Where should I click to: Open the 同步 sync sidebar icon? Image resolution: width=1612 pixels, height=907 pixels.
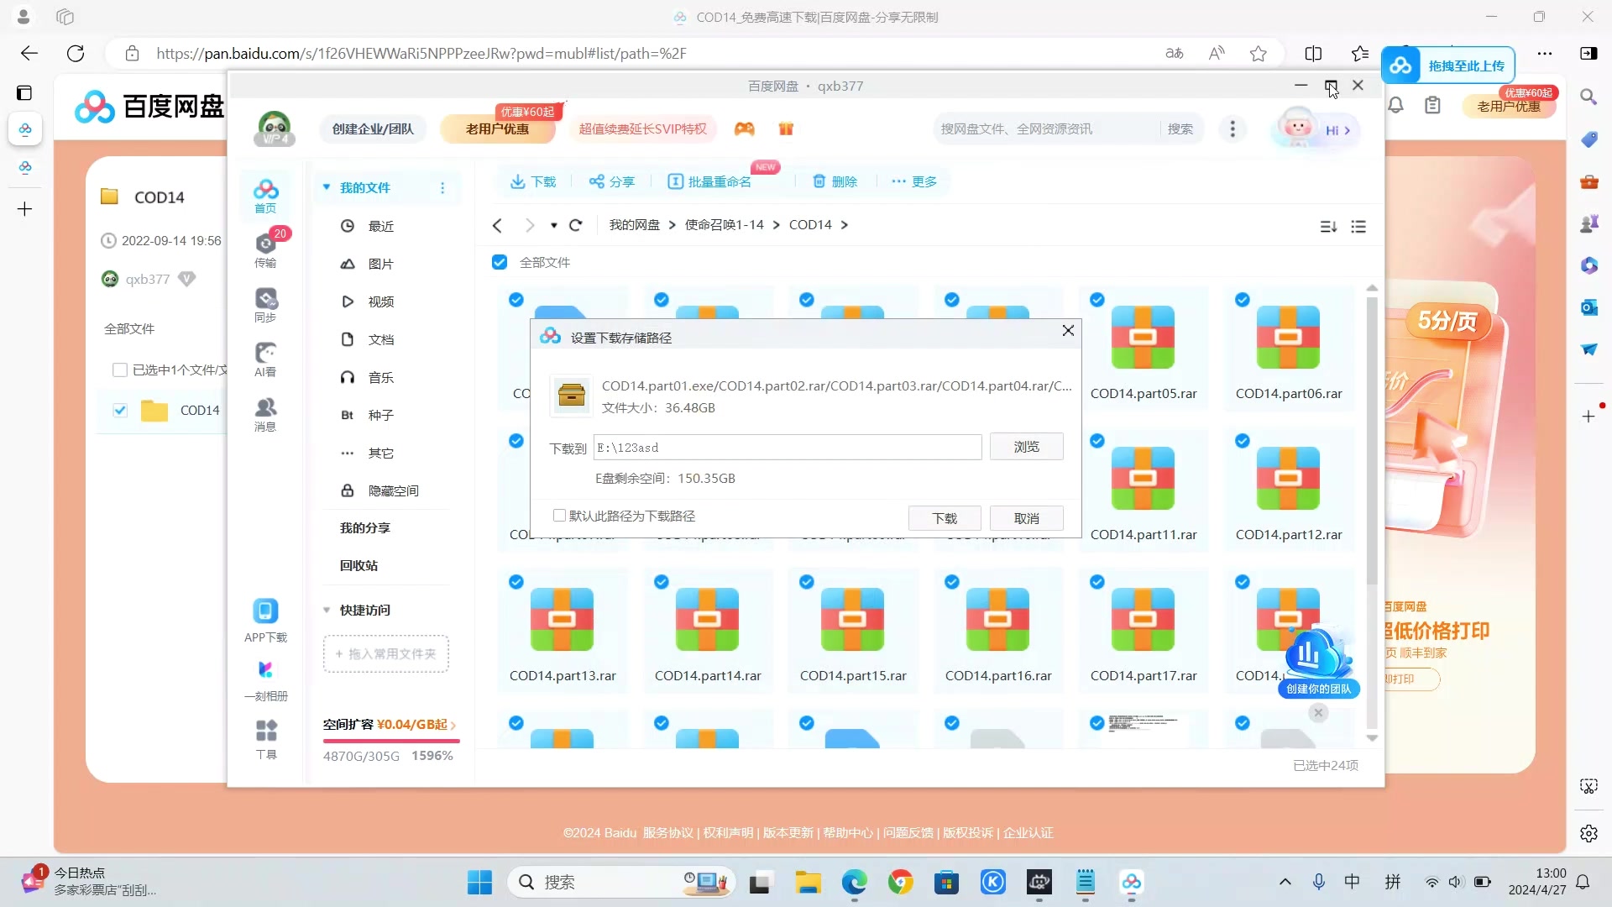[265, 305]
